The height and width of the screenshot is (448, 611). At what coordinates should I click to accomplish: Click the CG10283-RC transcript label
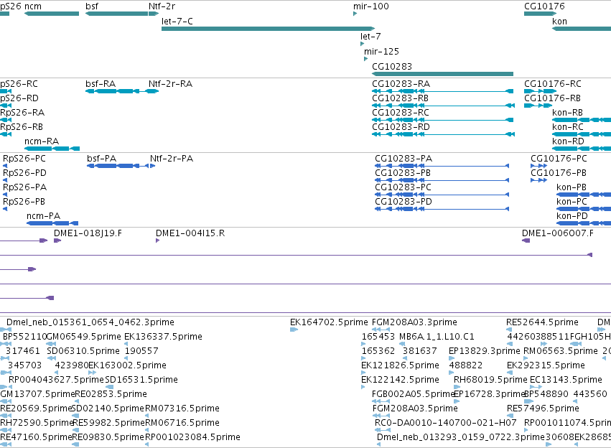click(x=401, y=113)
